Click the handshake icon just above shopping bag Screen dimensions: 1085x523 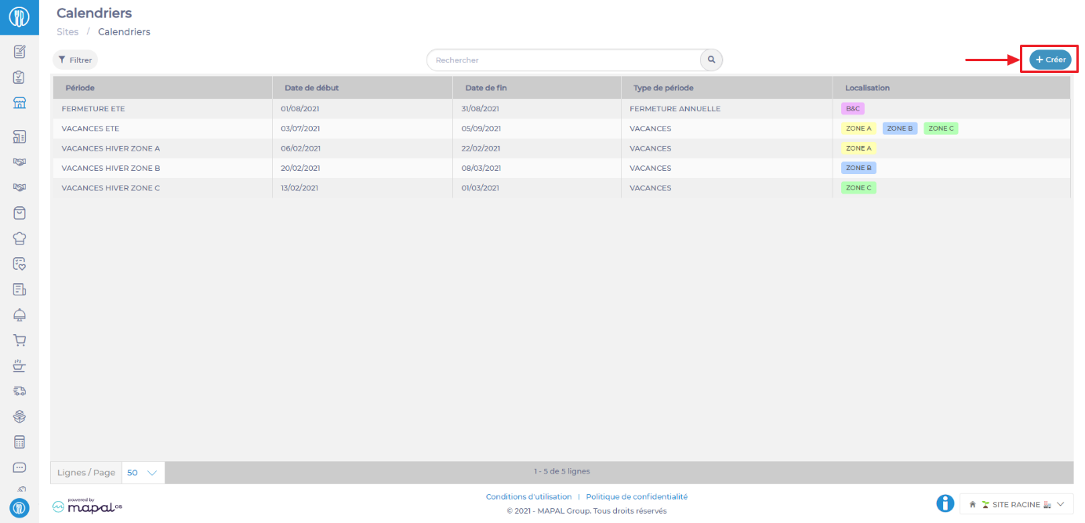[20, 187]
